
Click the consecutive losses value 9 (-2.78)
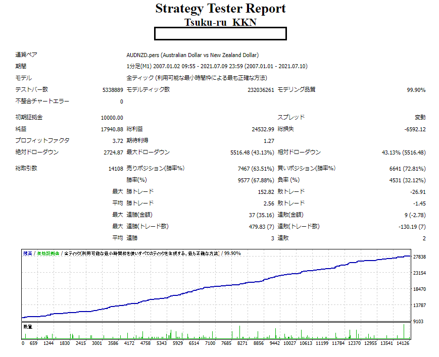(x=415, y=215)
